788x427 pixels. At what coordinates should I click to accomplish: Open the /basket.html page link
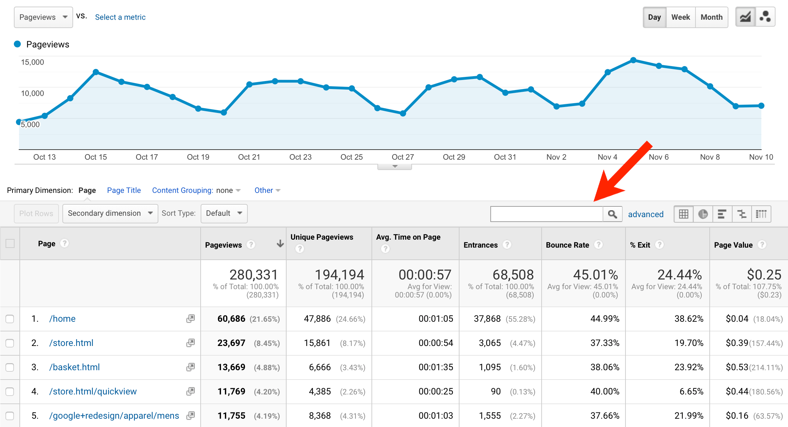point(74,367)
